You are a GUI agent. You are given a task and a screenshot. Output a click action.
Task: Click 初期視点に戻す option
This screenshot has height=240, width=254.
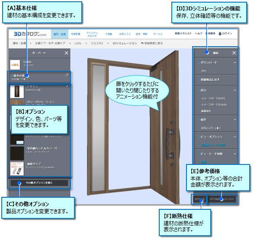[210, 80]
